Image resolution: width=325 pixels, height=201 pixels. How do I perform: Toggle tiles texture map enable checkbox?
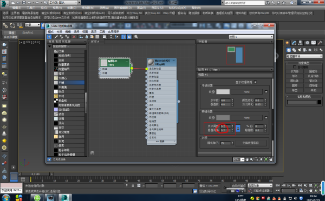(266, 92)
